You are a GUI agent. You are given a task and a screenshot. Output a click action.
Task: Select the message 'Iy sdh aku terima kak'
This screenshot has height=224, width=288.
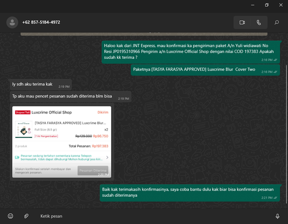pyautogui.click(x=41, y=85)
